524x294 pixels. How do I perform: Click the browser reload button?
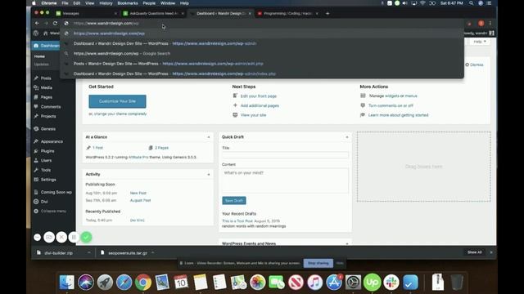(x=55, y=24)
